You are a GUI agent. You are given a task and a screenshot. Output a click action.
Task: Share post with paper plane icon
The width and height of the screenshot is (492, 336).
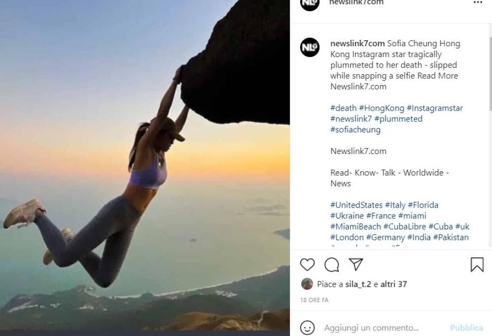pyautogui.click(x=356, y=265)
